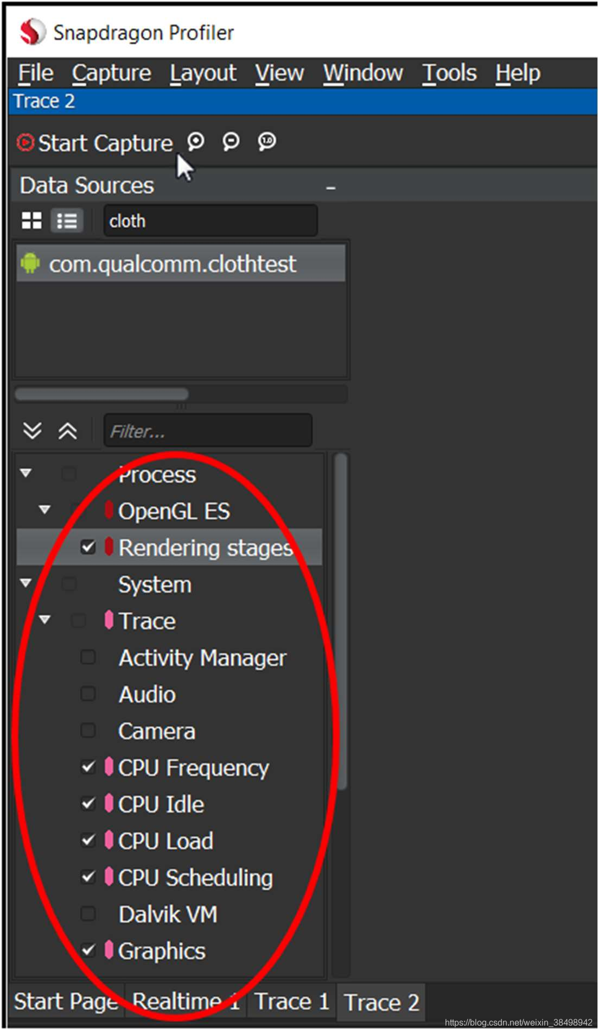
Task: Uncheck the Rendering stages checkbox
Action: point(88,547)
